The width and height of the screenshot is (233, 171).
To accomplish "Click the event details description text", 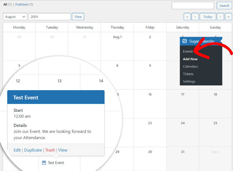I will (52, 134).
